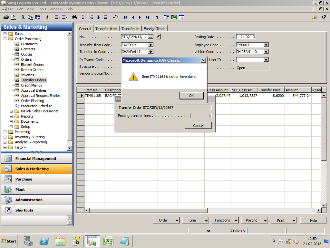Click Cancel in the posting progress dialog
The width and height of the screenshot is (330, 248).
tap(198, 126)
